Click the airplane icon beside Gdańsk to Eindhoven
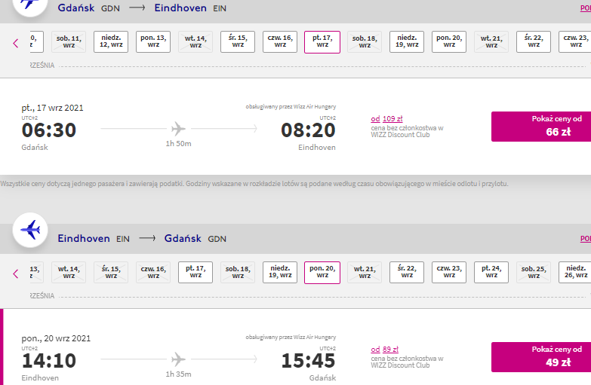This screenshot has height=385, width=591. tap(30, 5)
